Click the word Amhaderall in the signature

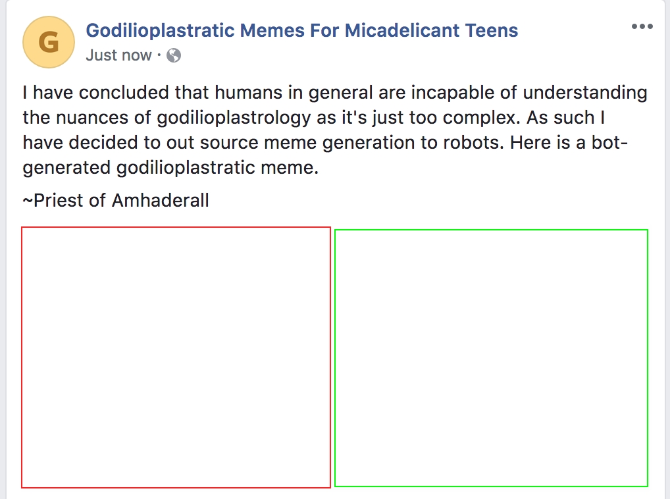(160, 200)
